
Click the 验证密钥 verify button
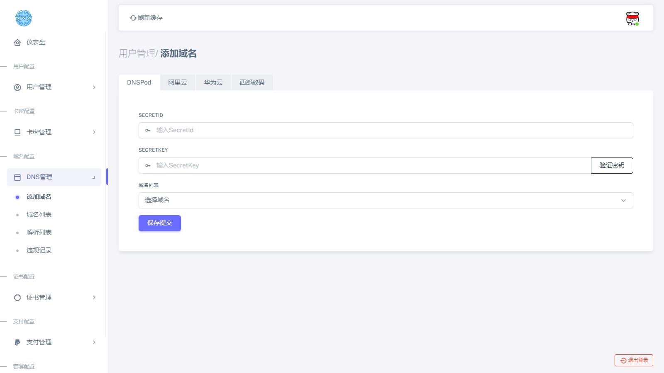pyautogui.click(x=612, y=165)
